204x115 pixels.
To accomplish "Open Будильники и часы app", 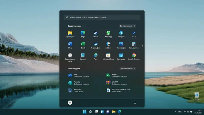I will tap(70, 57).
